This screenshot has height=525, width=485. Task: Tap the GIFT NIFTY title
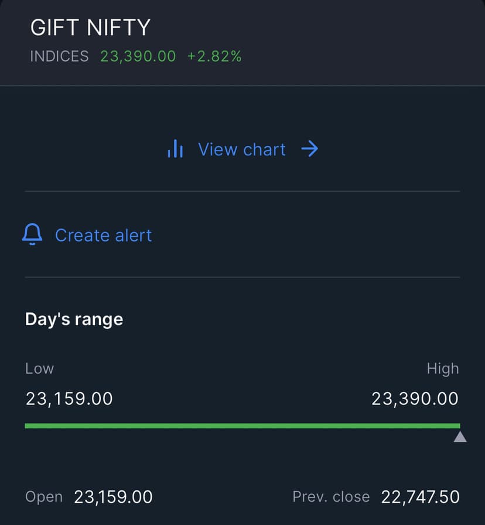pyautogui.click(x=90, y=28)
